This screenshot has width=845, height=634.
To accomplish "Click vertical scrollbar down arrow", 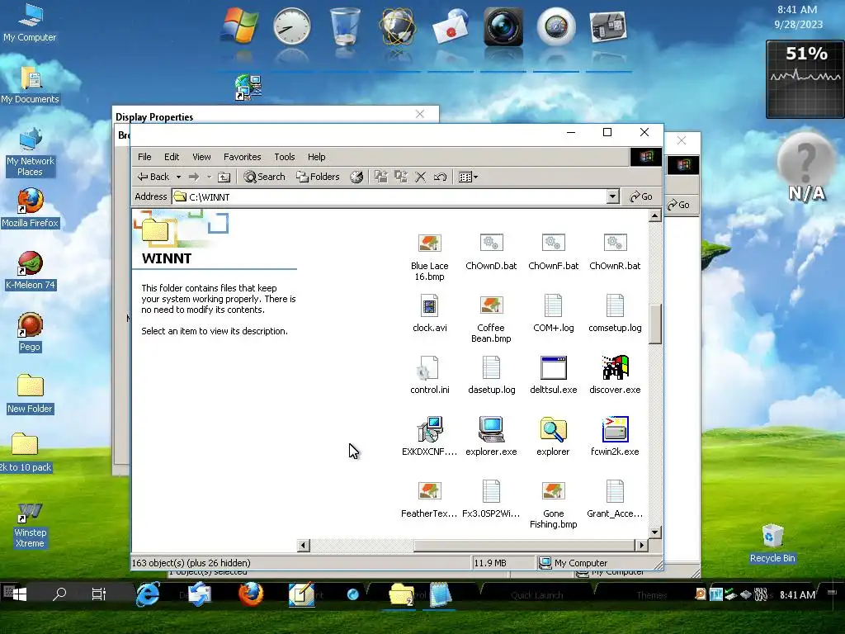I will pos(654,532).
